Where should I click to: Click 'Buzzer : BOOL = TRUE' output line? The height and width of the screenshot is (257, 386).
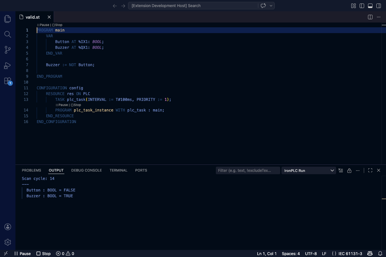click(x=50, y=196)
